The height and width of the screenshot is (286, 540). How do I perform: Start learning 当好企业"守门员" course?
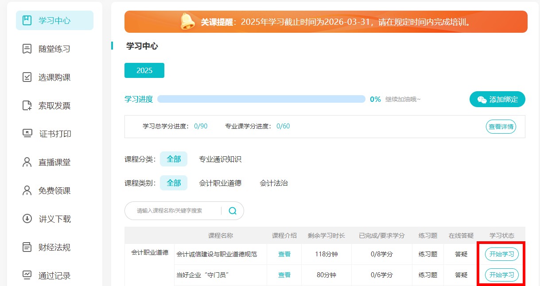502,275
